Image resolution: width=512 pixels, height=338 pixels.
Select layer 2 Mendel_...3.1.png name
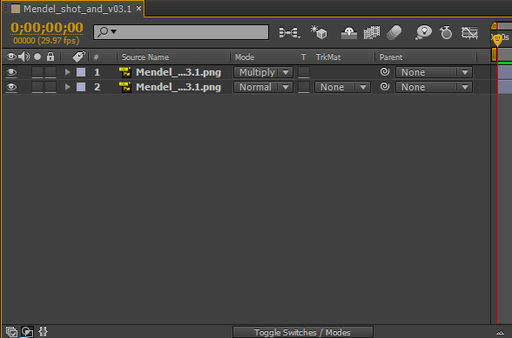pos(179,88)
